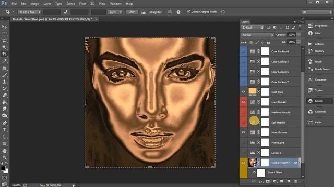Viewport: 334px width, 187px height.
Task: Swap crop width and height values
Action: 66,12
